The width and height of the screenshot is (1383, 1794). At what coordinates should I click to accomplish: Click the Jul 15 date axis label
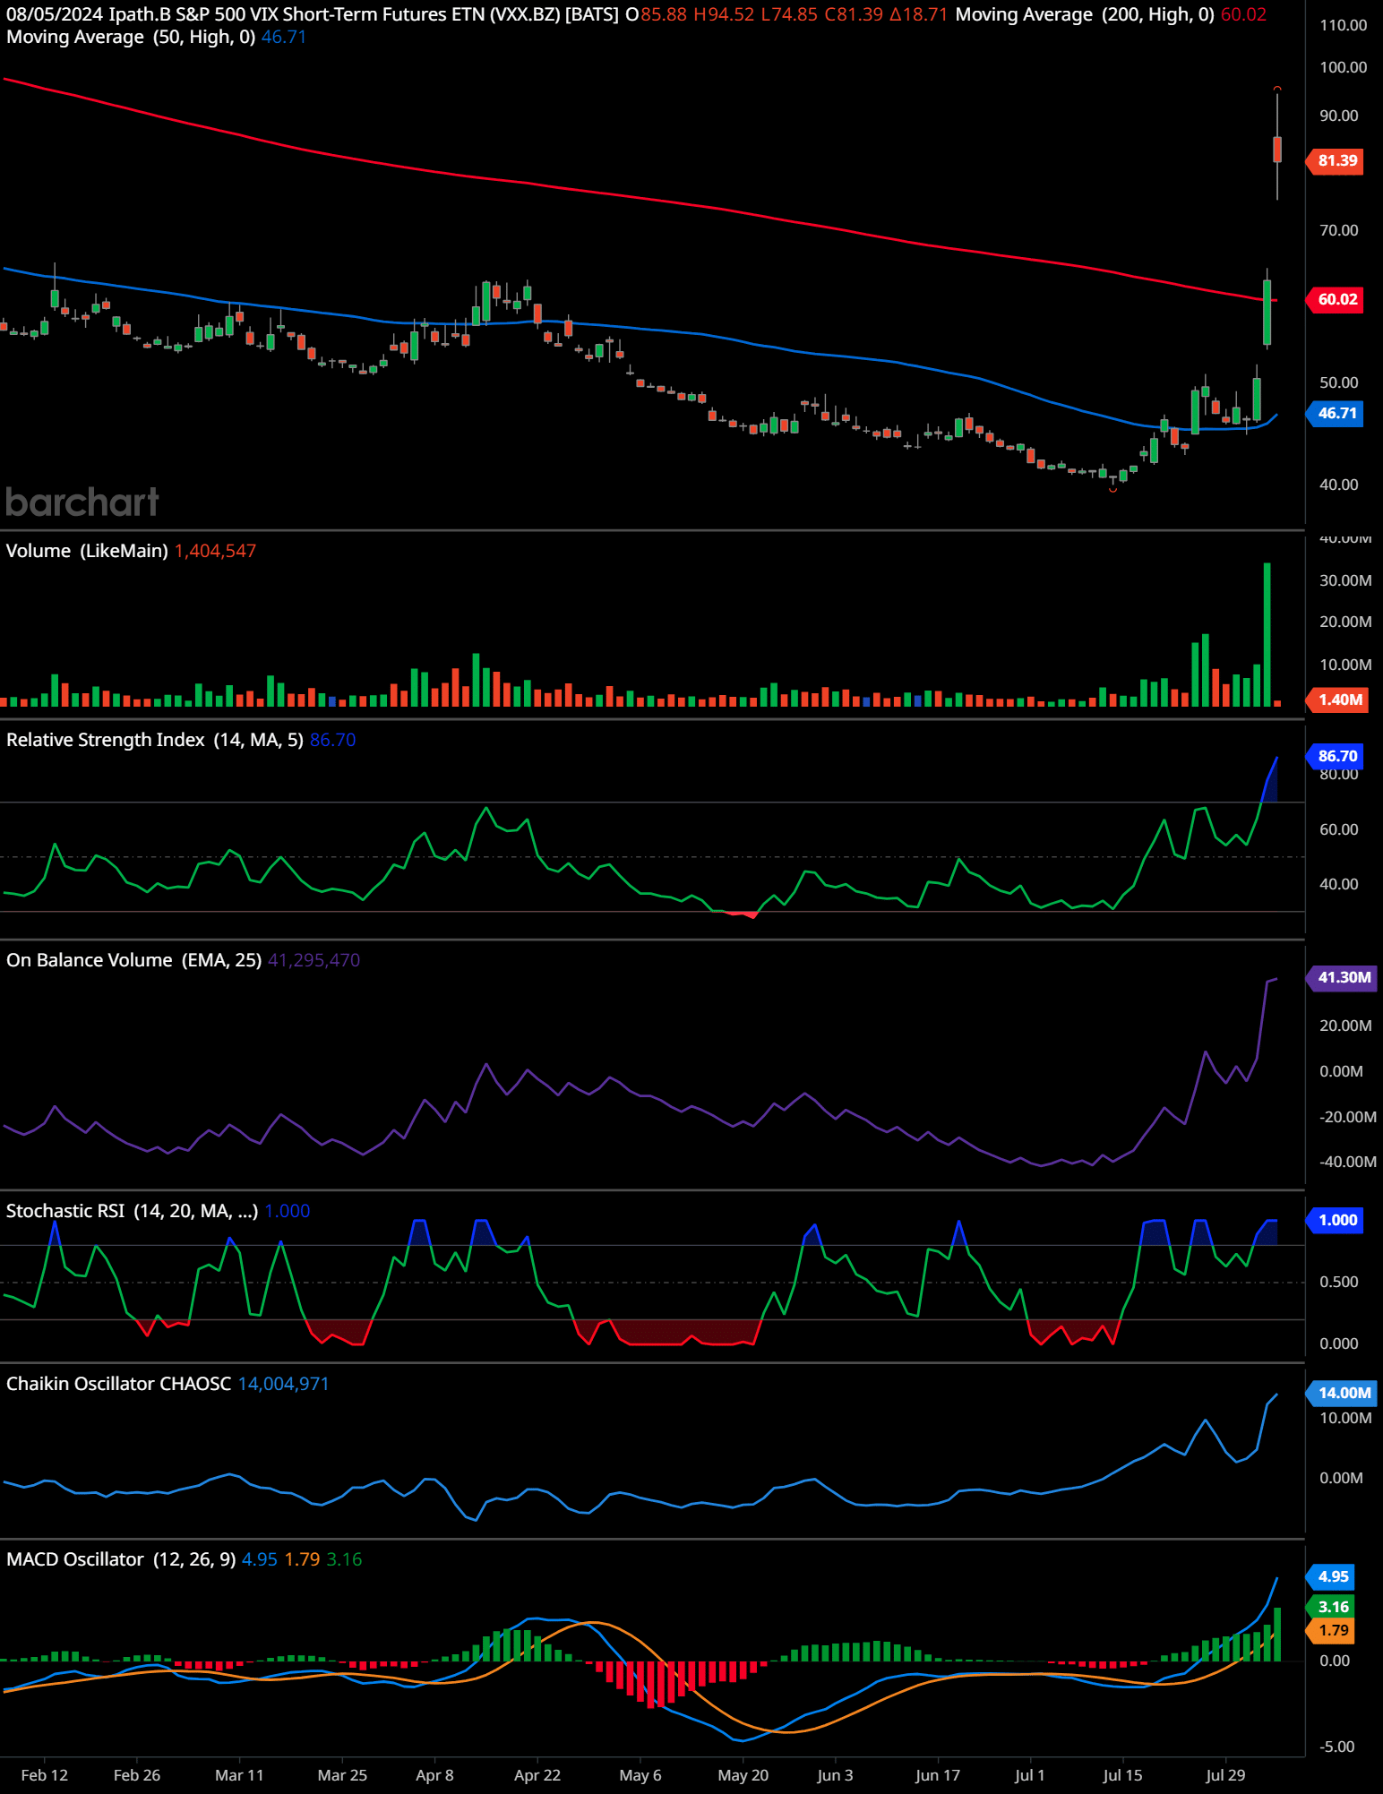tap(1123, 1775)
